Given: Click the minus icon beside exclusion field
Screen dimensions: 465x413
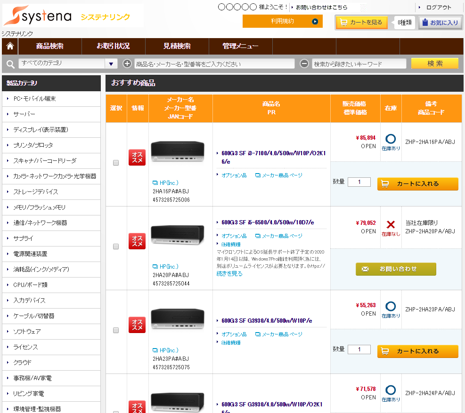Looking at the screenshot, I should [x=304, y=64].
